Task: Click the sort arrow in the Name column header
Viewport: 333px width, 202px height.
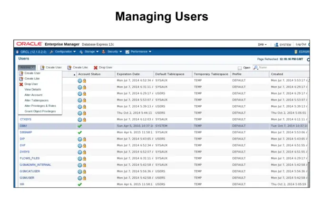Action: point(74,75)
